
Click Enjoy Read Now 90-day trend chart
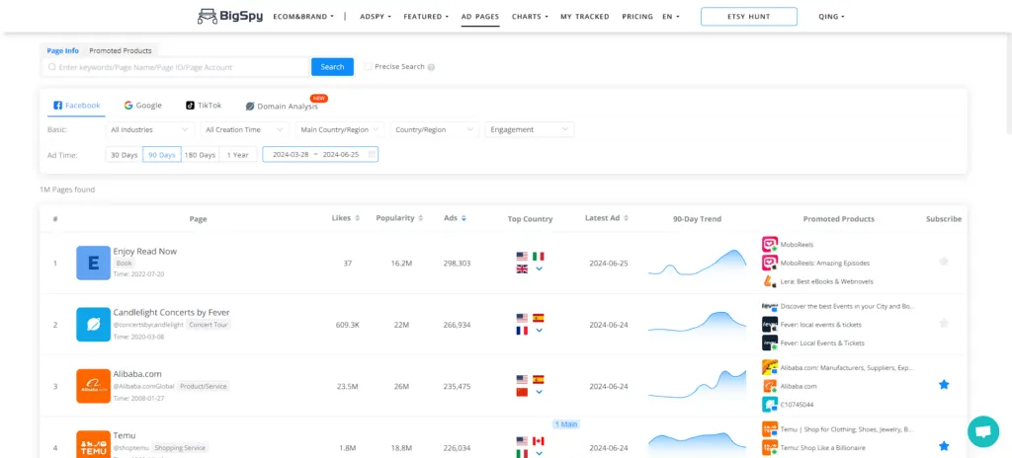(697, 263)
